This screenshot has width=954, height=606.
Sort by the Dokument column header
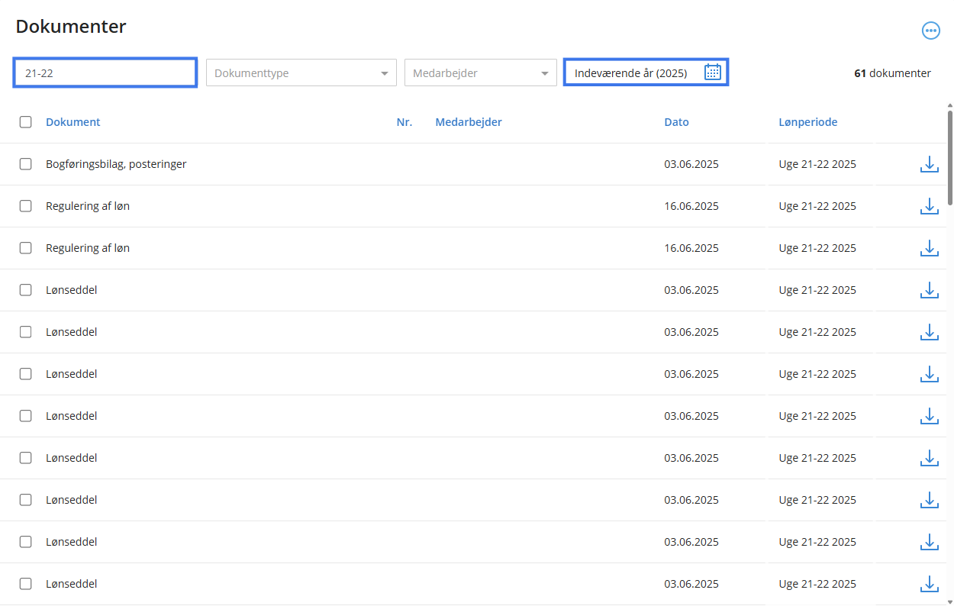point(73,122)
